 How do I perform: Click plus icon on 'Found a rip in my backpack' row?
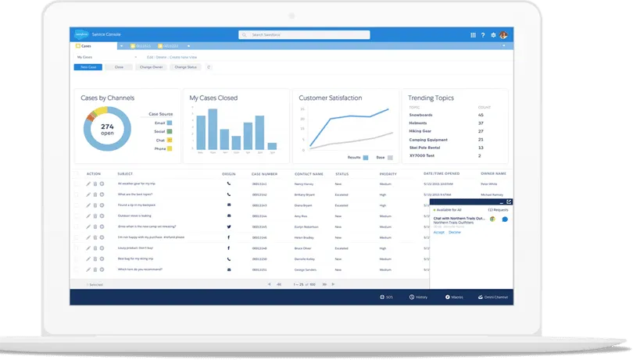pos(102,205)
